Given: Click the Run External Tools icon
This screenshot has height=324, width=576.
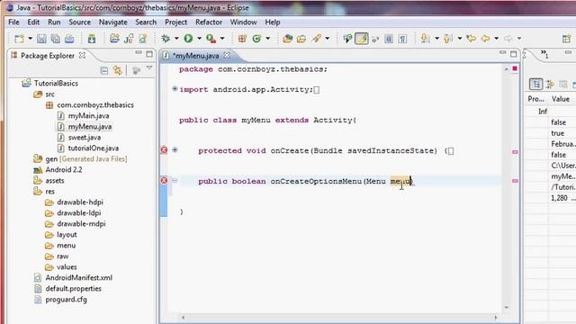Looking at the screenshot, I should tap(211, 38).
